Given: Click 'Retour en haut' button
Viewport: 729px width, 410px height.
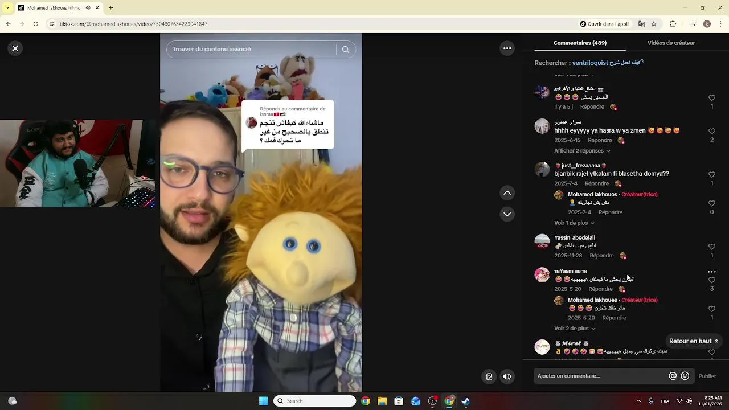Looking at the screenshot, I should coord(694,341).
